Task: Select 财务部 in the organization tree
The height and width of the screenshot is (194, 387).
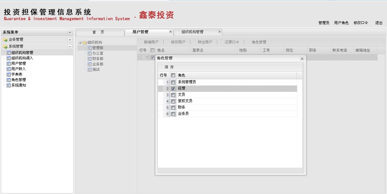Action: tap(98, 59)
